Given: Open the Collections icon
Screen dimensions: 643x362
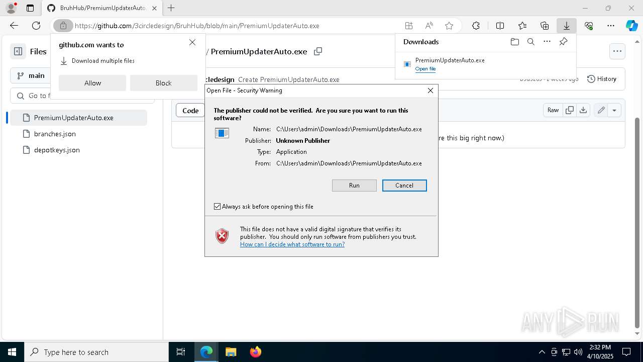Looking at the screenshot, I should pyautogui.click(x=545, y=26).
